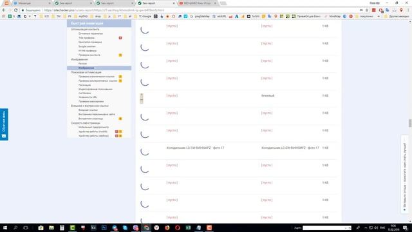Open Firefox from taskbar
The width and height of the screenshot is (412, 232).
coord(167,227)
